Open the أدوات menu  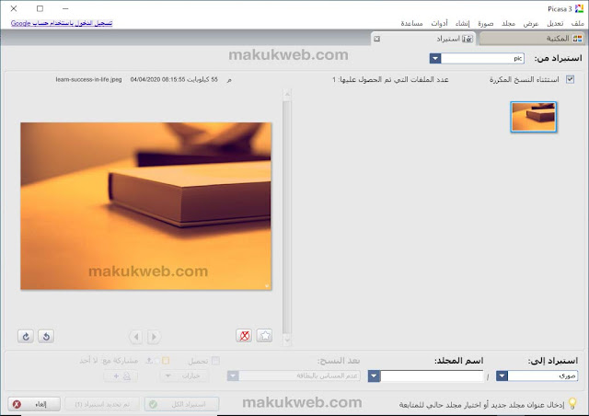tap(439, 23)
